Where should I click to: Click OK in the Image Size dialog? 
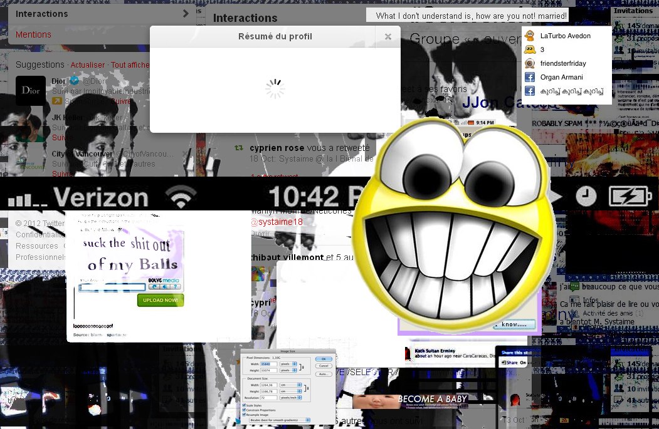[324, 359]
